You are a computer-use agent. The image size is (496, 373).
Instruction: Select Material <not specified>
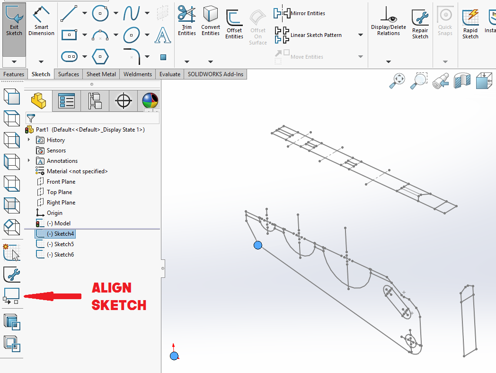pos(71,171)
